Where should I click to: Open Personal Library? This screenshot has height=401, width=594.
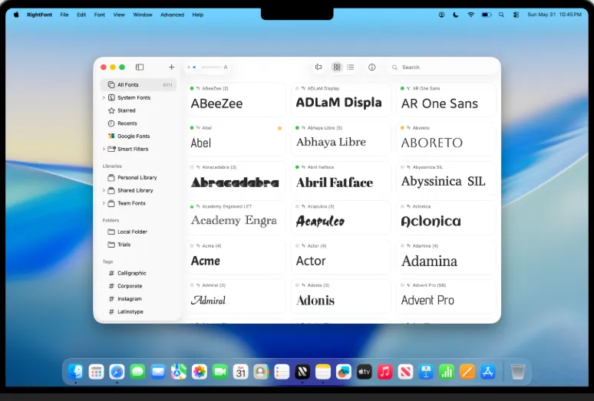point(139,177)
